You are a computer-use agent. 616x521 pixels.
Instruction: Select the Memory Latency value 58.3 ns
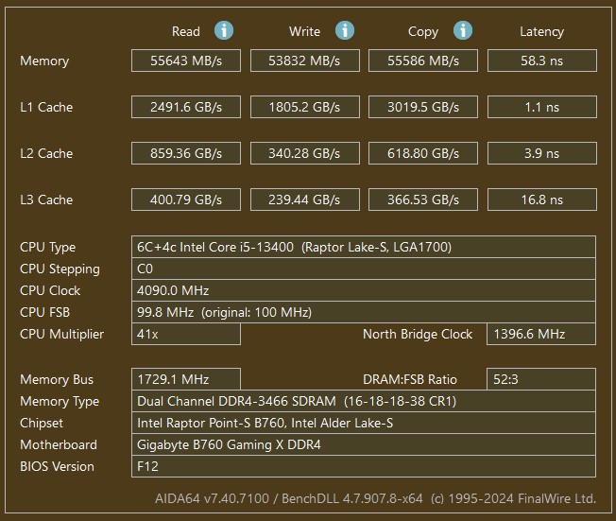[x=542, y=61]
